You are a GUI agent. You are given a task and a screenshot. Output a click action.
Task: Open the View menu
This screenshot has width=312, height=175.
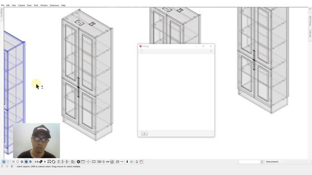pyautogui.click(x=14, y=5)
